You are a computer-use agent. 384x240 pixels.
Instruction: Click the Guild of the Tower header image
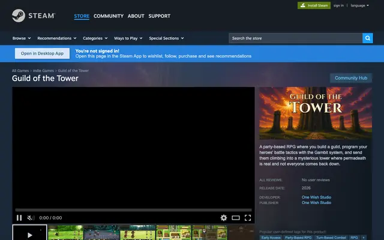click(x=316, y=113)
